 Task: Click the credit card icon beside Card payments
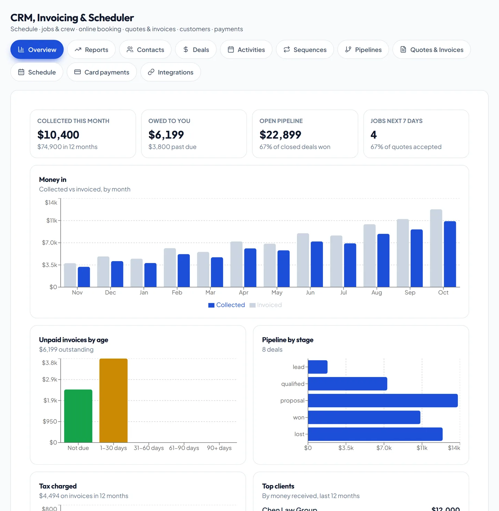click(78, 72)
